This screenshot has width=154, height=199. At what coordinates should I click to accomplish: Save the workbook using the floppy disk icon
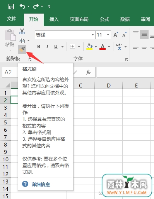pyautogui.click(x=11, y=6)
